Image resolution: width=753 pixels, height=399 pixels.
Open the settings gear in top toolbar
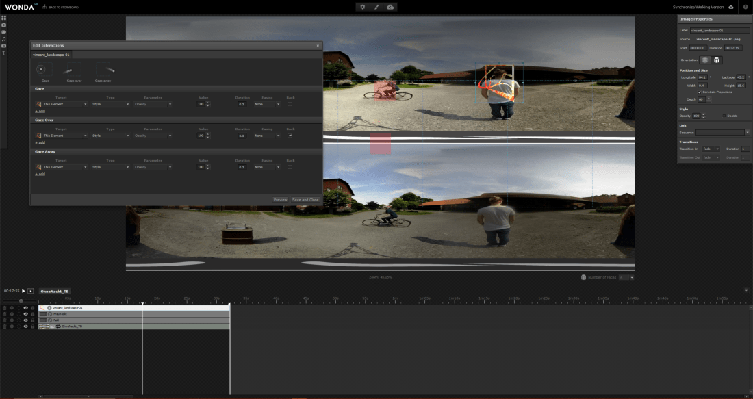tap(363, 7)
